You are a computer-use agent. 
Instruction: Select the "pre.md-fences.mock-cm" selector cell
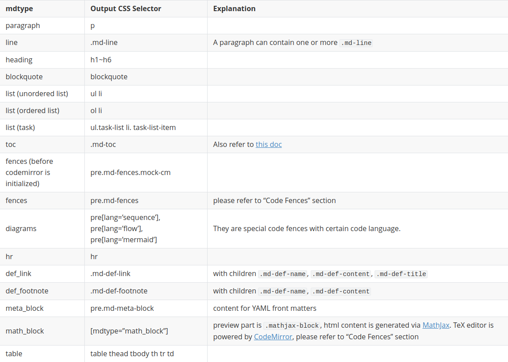coord(130,172)
